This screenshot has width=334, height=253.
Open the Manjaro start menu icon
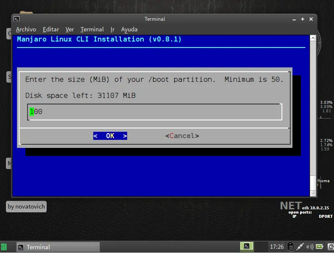coord(4,247)
